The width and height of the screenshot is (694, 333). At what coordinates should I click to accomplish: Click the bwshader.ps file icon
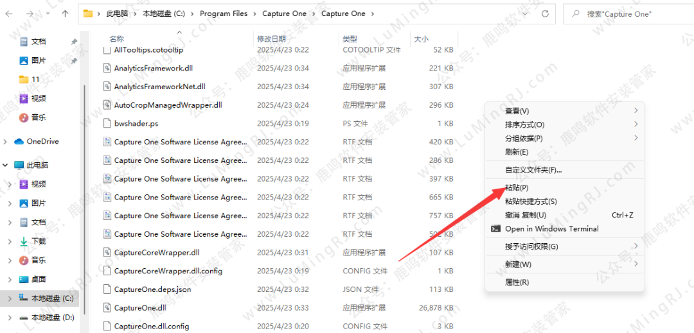(x=107, y=123)
